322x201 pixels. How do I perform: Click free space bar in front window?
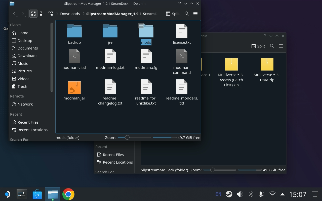[165, 137]
